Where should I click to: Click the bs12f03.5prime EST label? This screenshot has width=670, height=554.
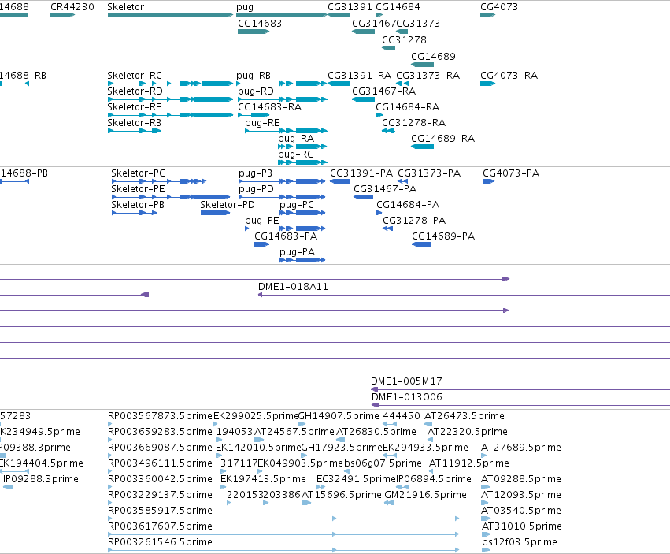coord(519,542)
